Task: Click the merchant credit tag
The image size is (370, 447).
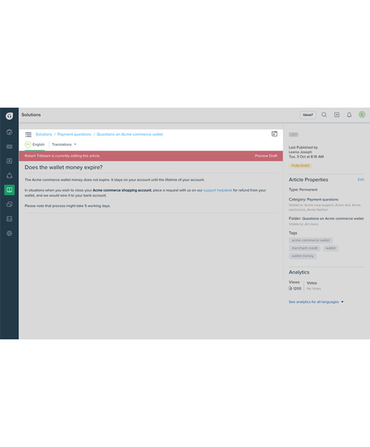Action: (305, 248)
